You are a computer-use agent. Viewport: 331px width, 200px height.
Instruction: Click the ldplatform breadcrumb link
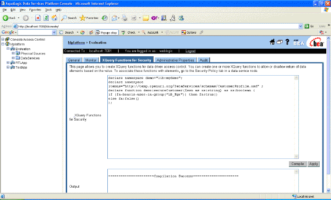point(76,43)
